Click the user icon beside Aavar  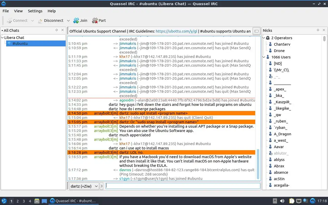[x=270, y=147]
